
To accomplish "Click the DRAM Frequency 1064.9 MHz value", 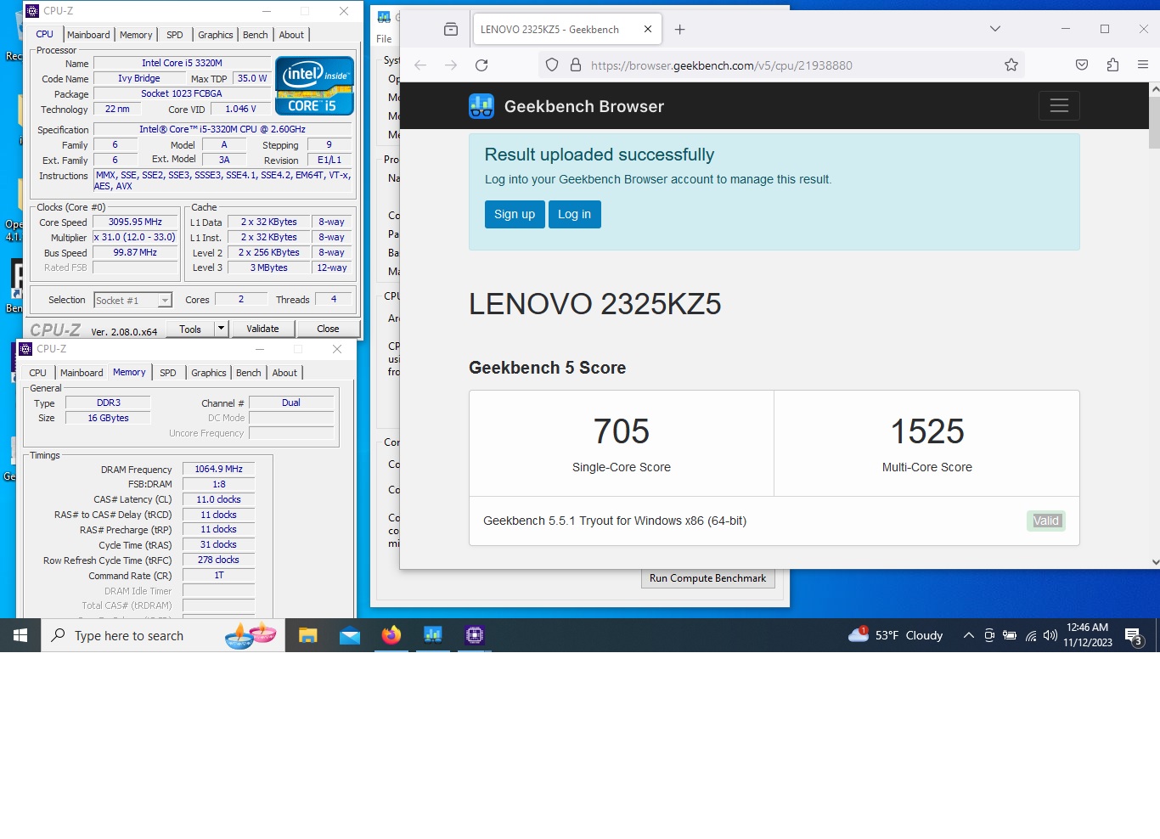I will click(x=218, y=469).
